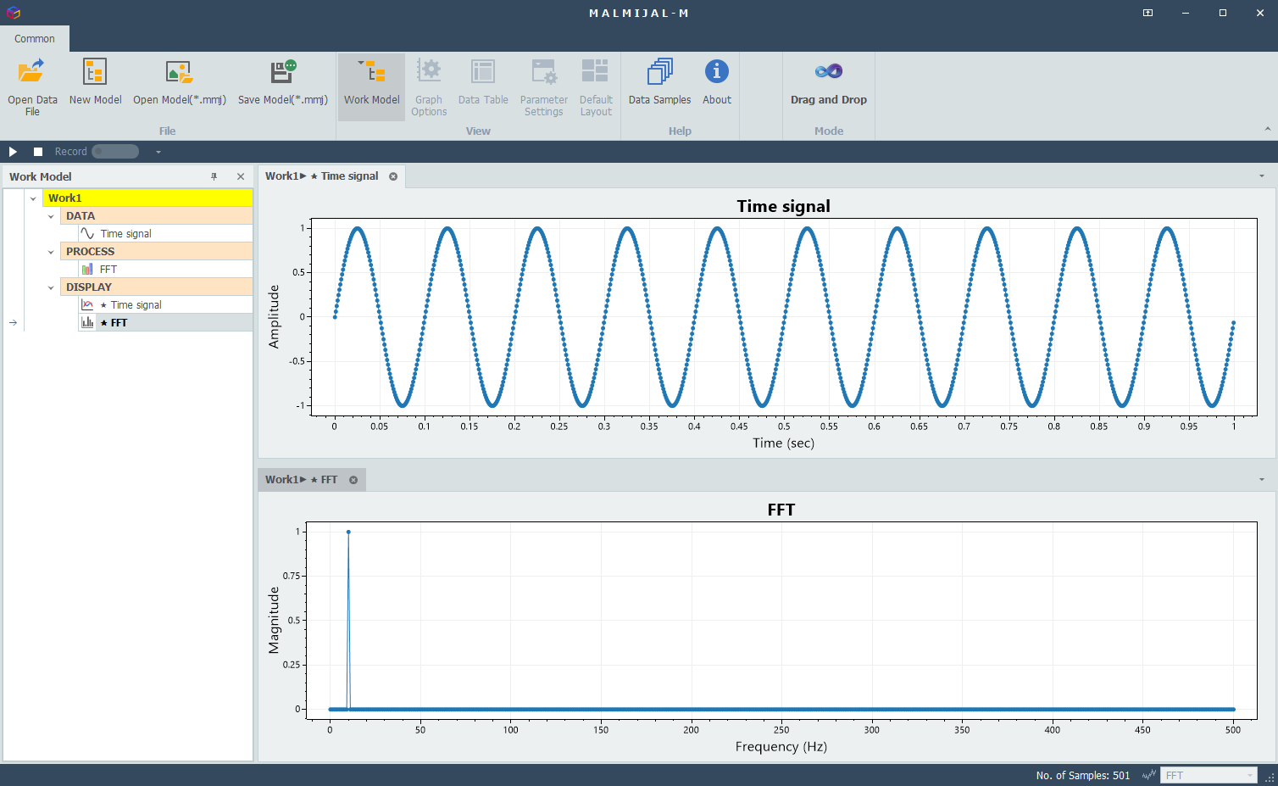The height and width of the screenshot is (786, 1278).
Task: Click the Time signal chart title
Action: (783, 206)
